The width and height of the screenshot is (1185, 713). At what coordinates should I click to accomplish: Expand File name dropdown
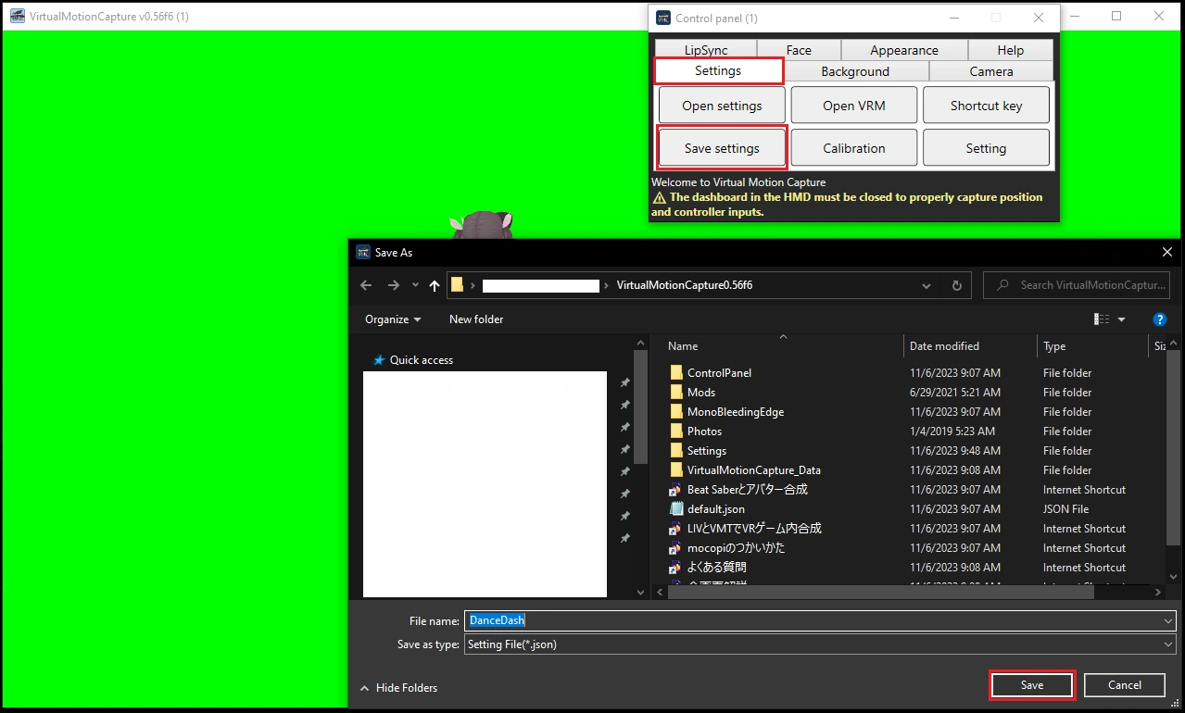1167,620
